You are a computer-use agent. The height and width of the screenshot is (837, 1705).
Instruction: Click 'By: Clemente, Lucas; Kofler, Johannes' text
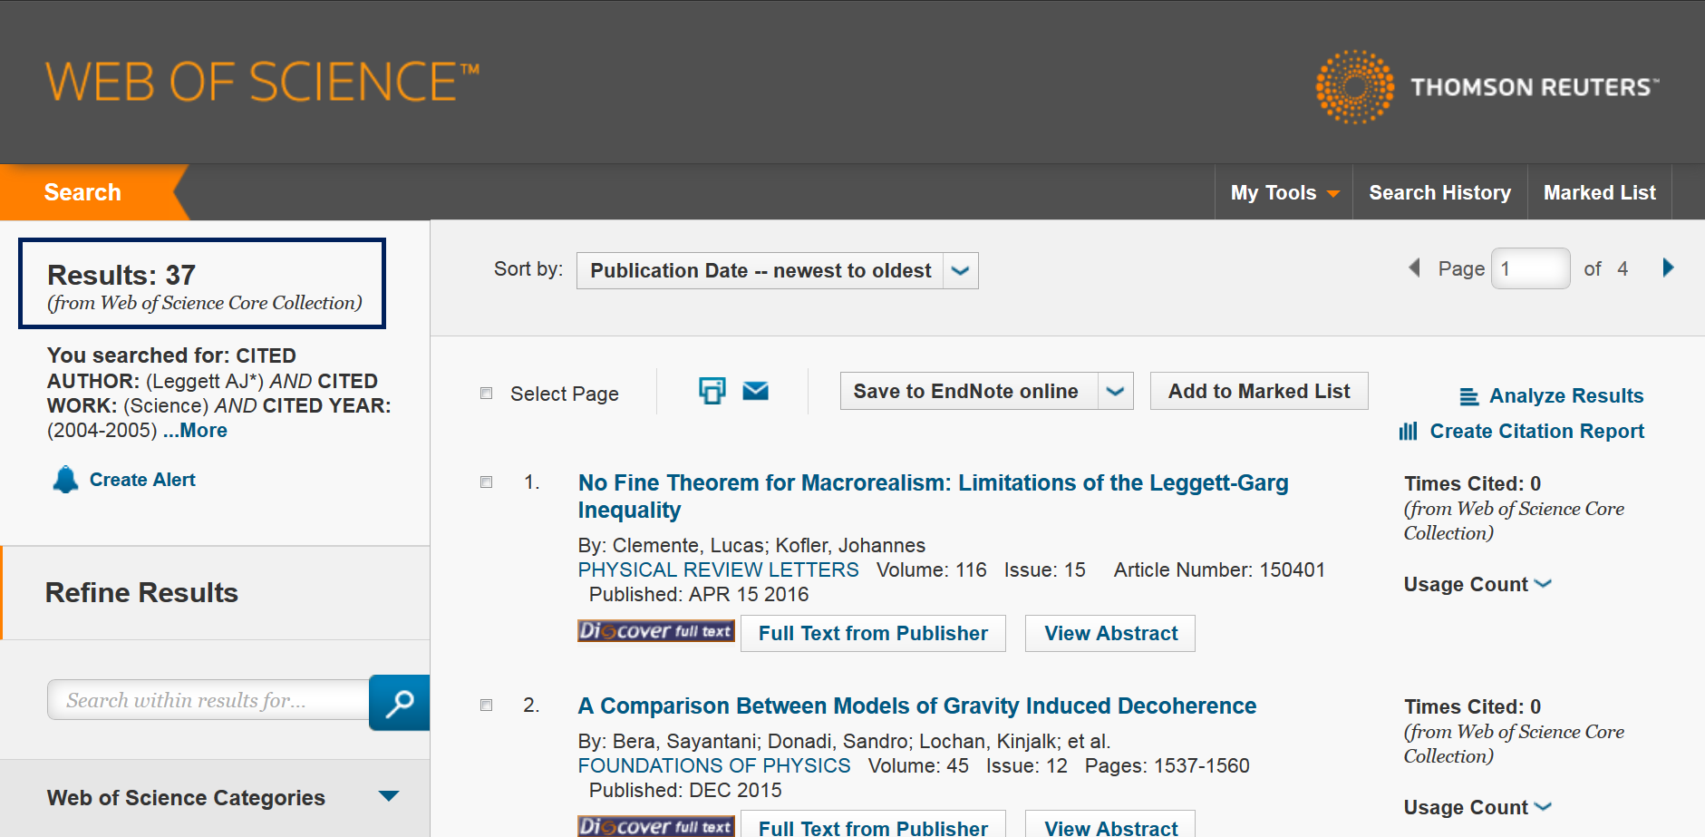tap(751, 545)
